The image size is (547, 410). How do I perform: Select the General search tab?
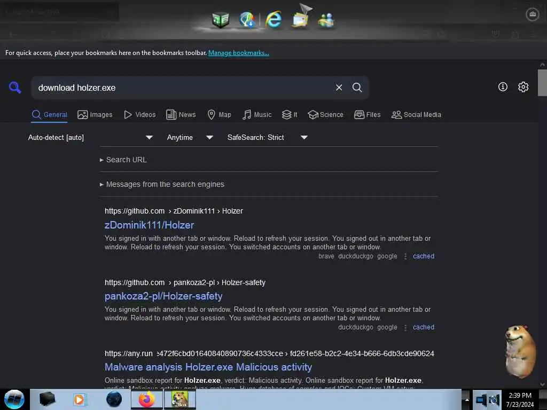49,115
